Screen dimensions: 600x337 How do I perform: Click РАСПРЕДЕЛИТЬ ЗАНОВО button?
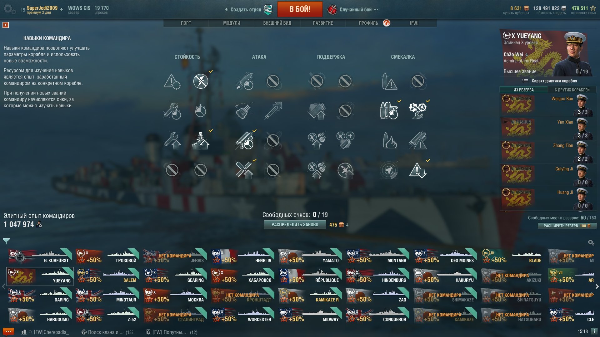click(x=295, y=225)
